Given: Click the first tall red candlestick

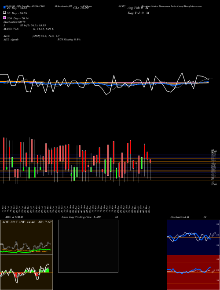Looking at the screenshot, I should click(x=4, y=153).
